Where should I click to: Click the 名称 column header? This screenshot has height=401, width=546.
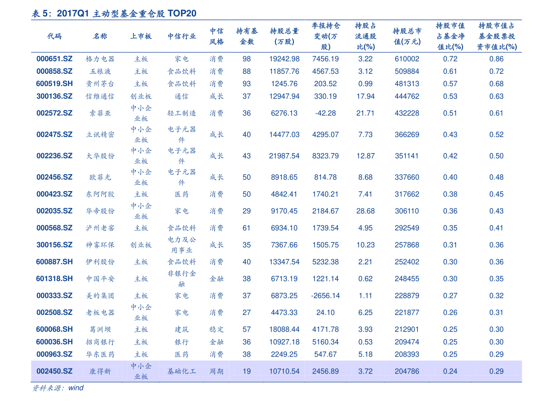tap(101, 36)
